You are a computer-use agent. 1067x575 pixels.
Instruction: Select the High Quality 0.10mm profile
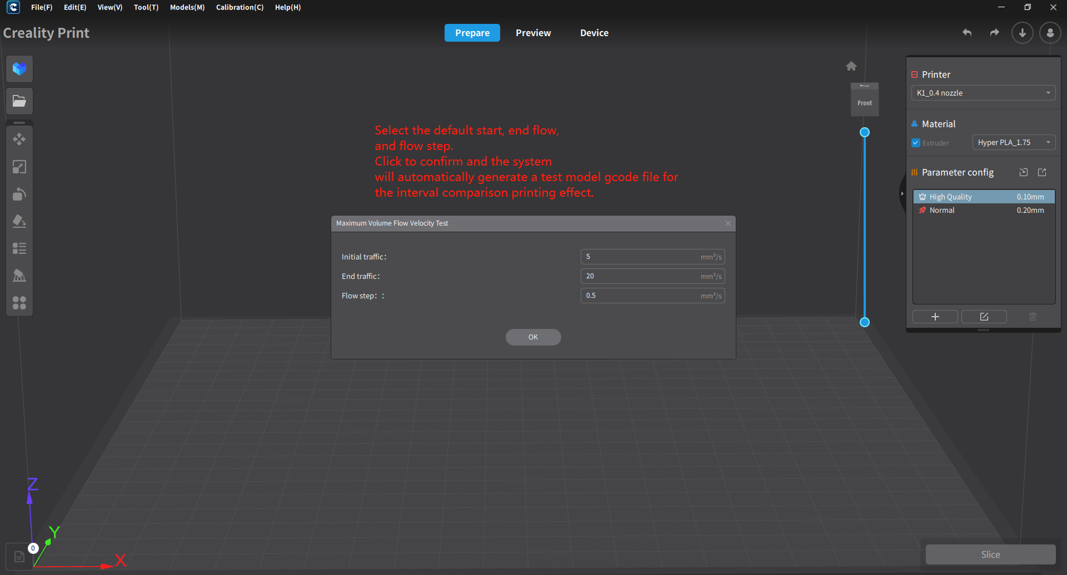(x=984, y=197)
